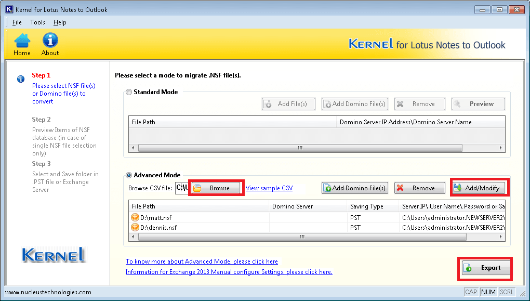
Task: Click the Step 1 heading in the sidebar
Action: pyautogui.click(x=41, y=75)
